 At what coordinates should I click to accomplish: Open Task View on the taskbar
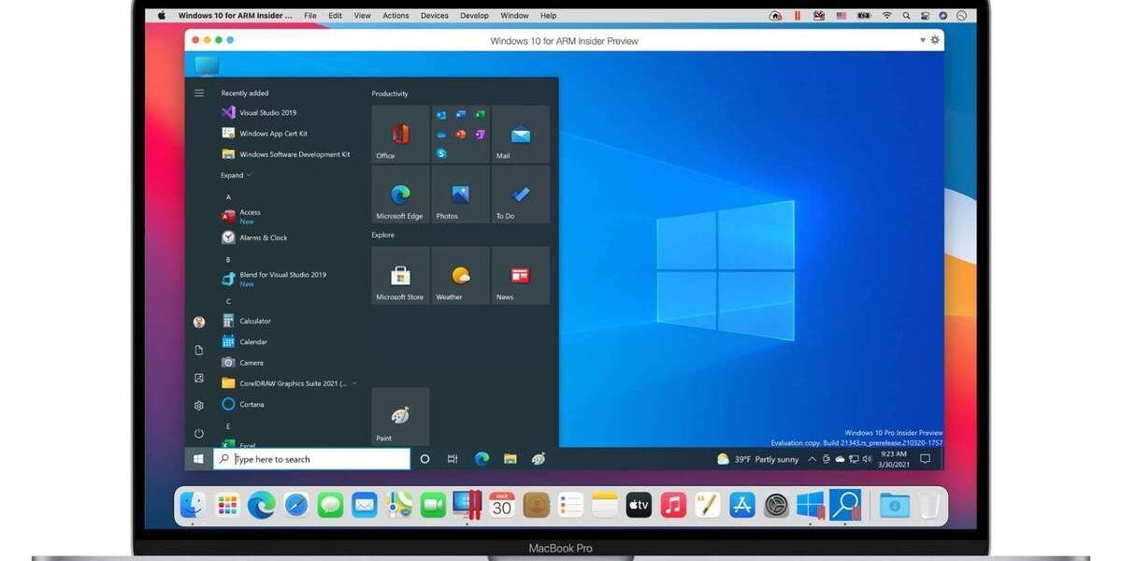click(x=453, y=459)
